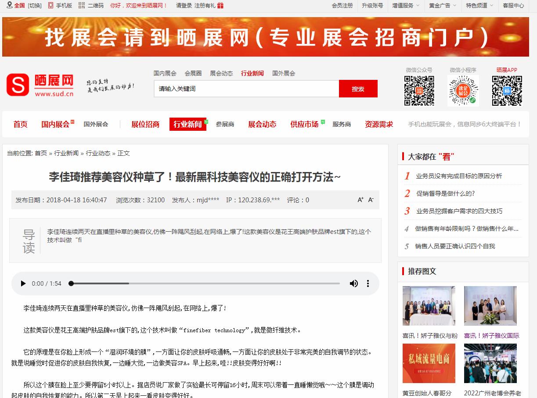This screenshot has height=398, width=537.
Task: Click the 全国 region label
Action: click(19, 5)
